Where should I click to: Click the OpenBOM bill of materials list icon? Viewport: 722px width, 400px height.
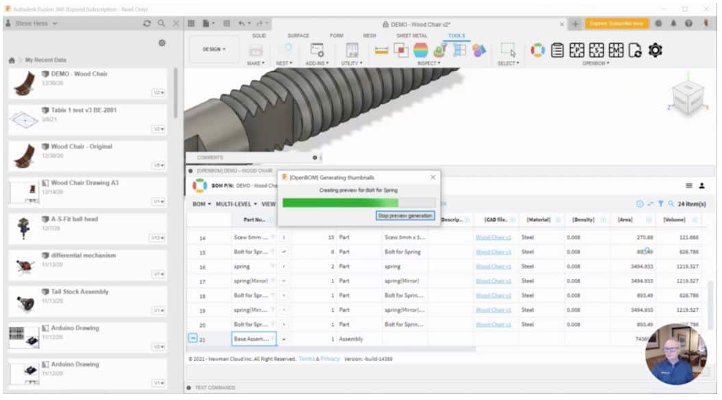(x=557, y=50)
